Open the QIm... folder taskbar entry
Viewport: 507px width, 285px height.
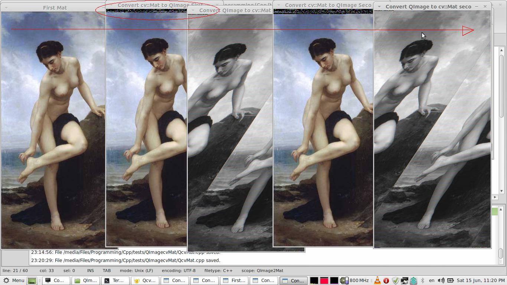point(86,281)
